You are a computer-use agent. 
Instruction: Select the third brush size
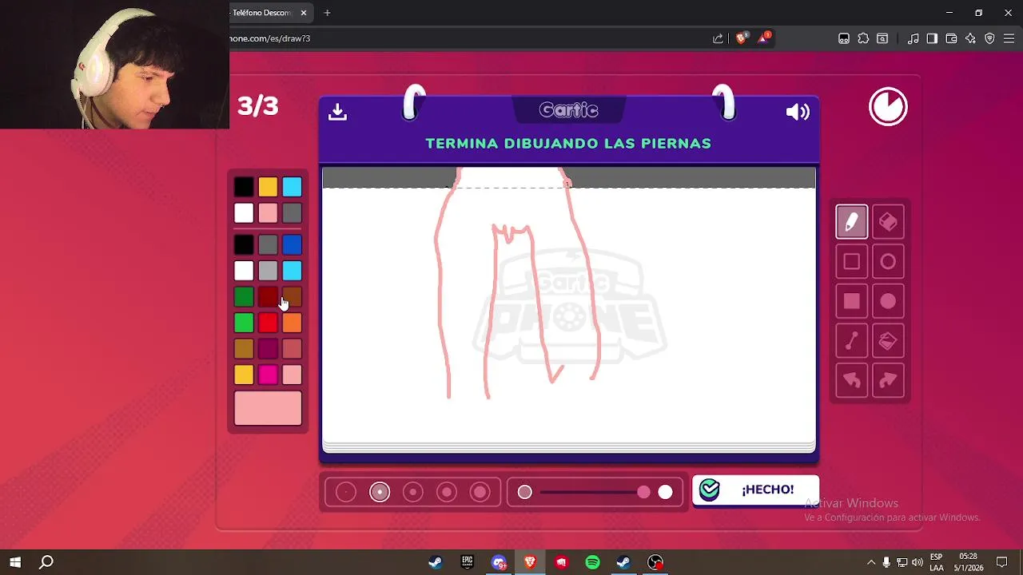(413, 493)
